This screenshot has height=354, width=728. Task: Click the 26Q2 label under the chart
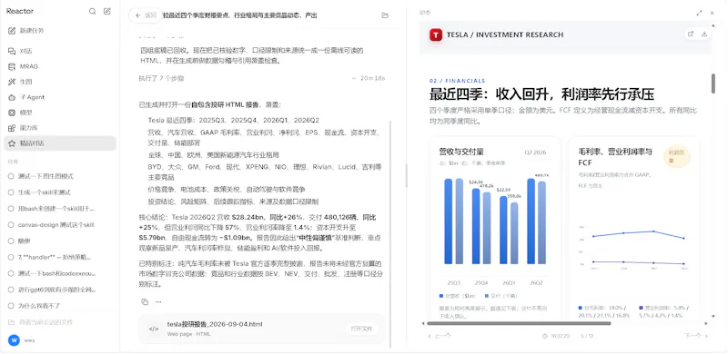[536, 282]
